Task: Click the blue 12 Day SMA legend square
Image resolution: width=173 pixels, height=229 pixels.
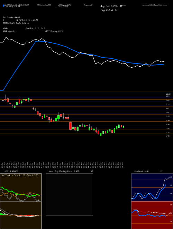Action: pyautogui.click(x=3, y=6)
